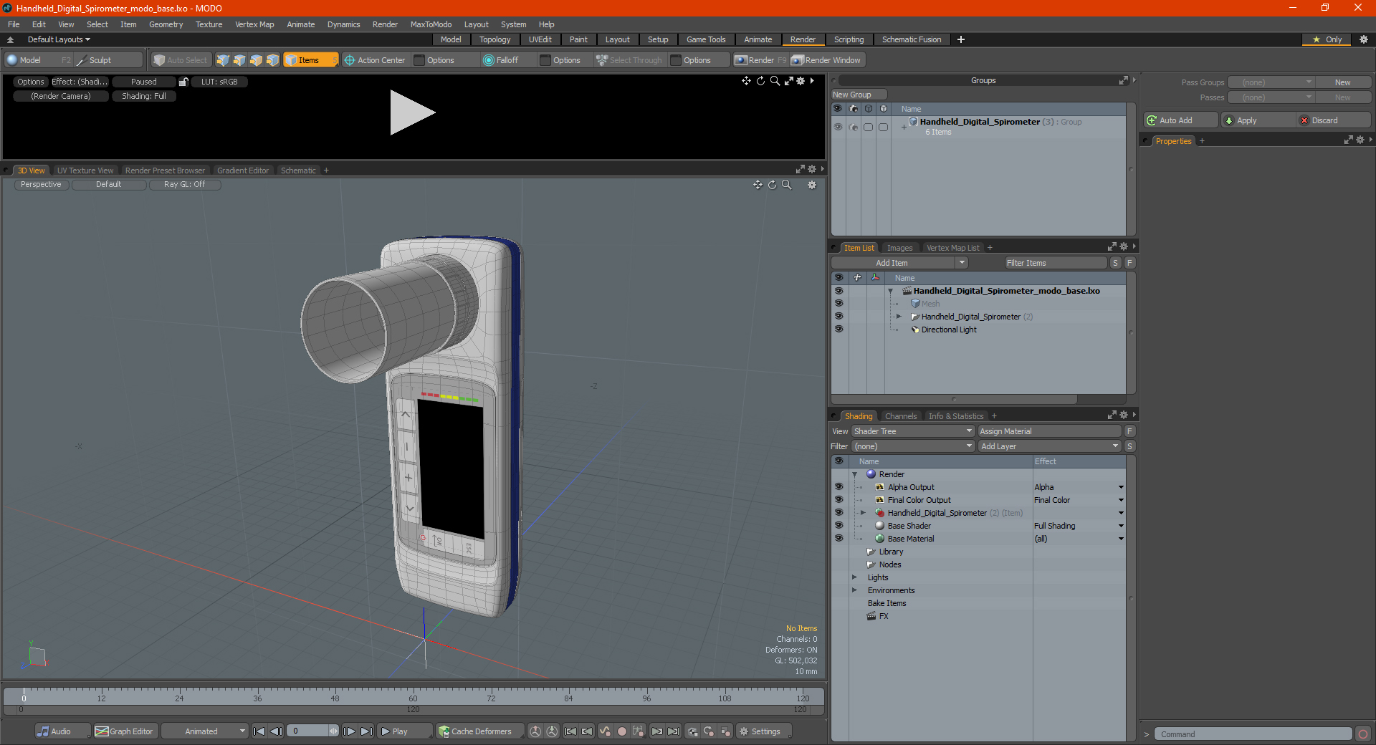This screenshot has width=1376, height=745.
Task: Start the preview render play arrow
Action: point(412,112)
